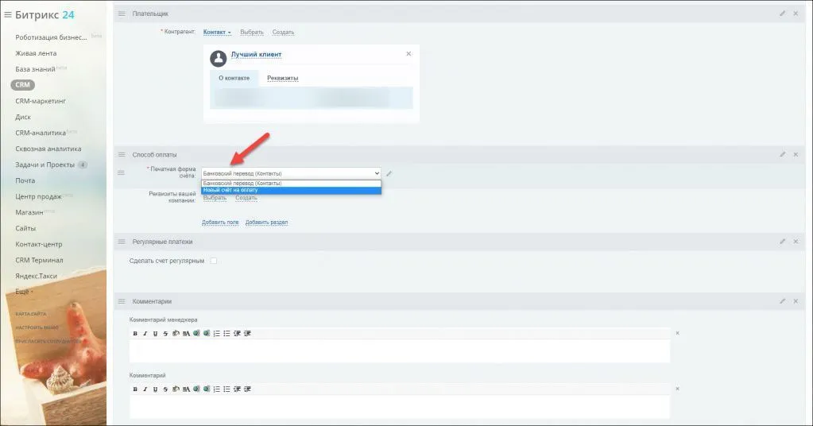Expand the Ещё sidebar menu
Image resolution: width=813 pixels, height=426 pixels.
click(25, 292)
